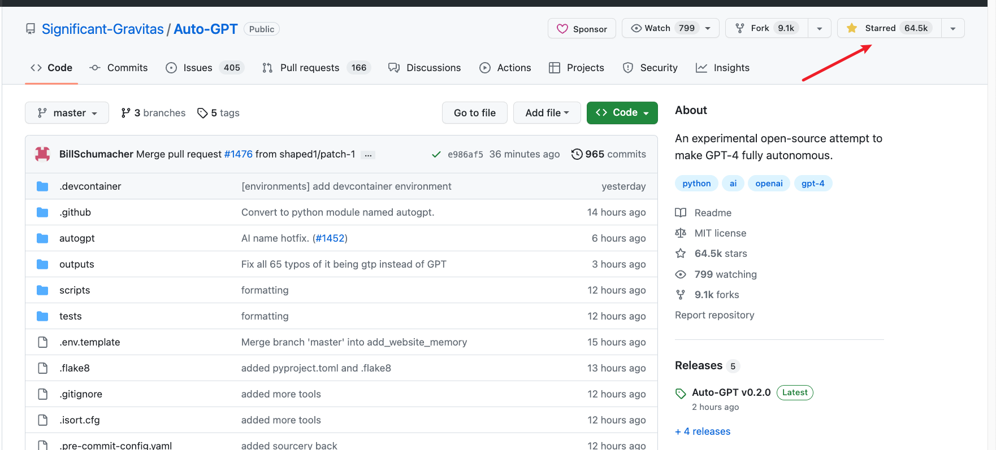Click the .flake8 file icon

42,368
